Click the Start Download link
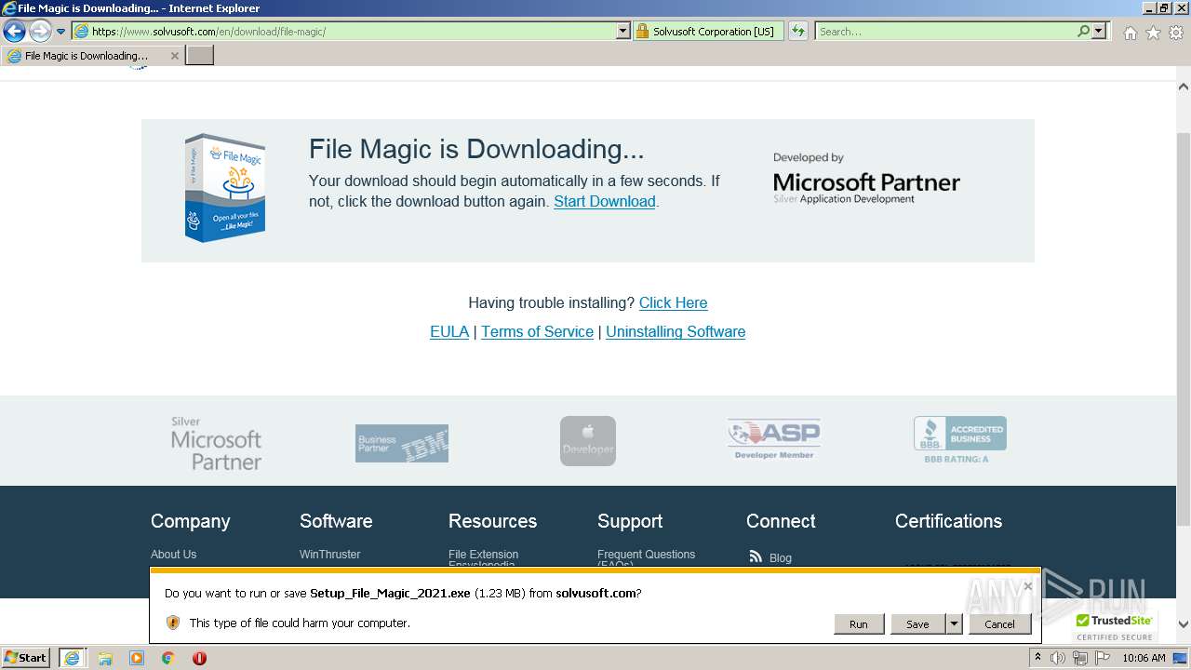The width and height of the screenshot is (1191, 670). point(605,201)
